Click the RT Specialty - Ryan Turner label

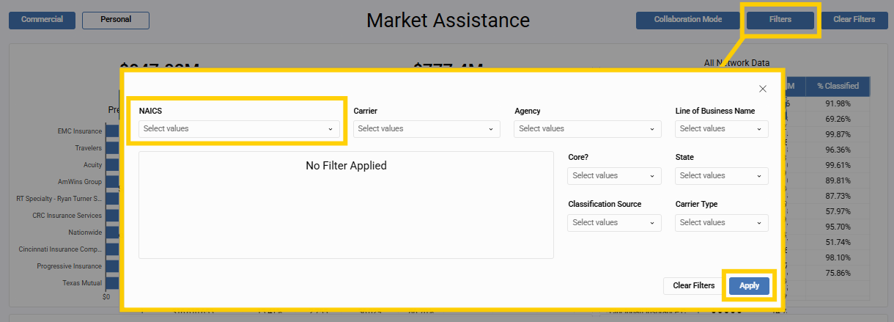pos(59,199)
